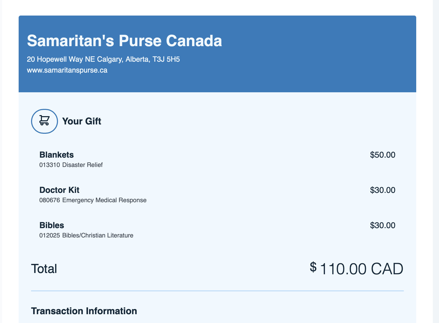Image resolution: width=439 pixels, height=323 pixels.
Task: Click the Total label
Action: [x=44, y=269]
